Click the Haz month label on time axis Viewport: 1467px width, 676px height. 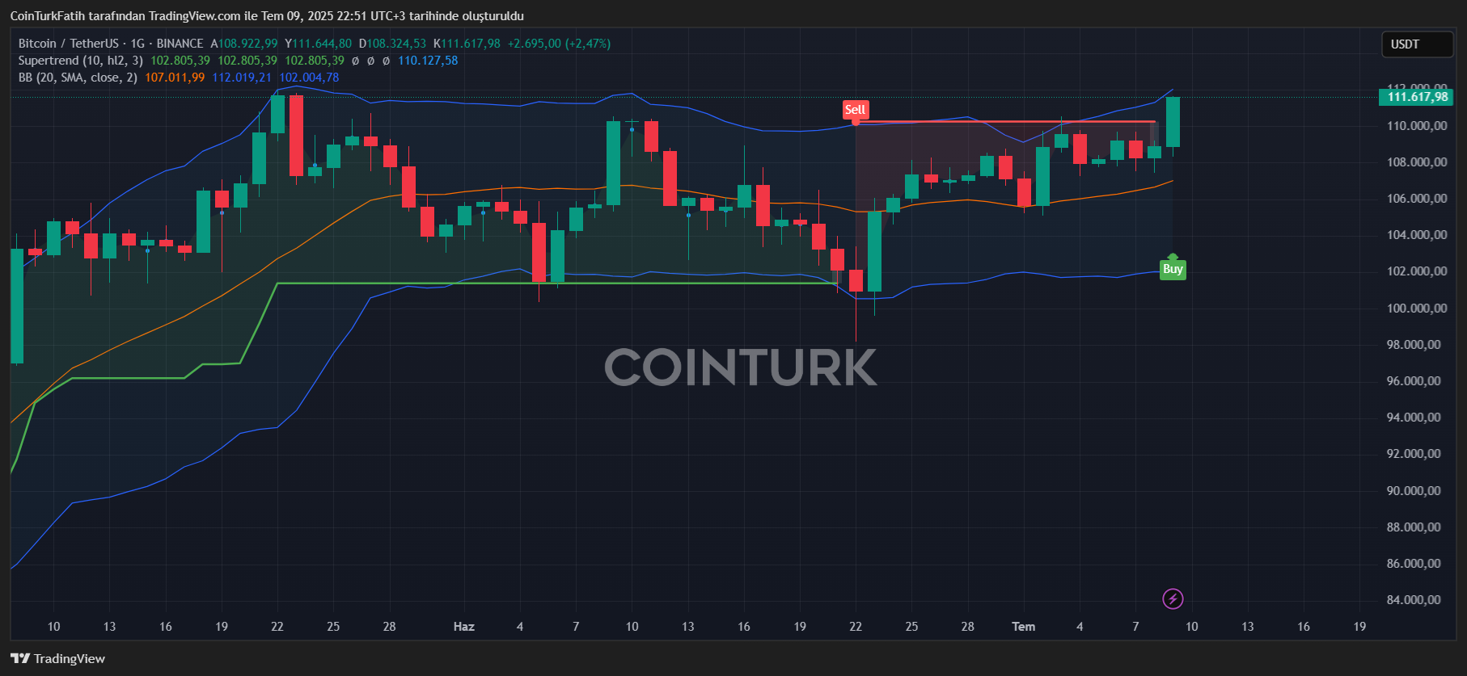coord(464,627)
